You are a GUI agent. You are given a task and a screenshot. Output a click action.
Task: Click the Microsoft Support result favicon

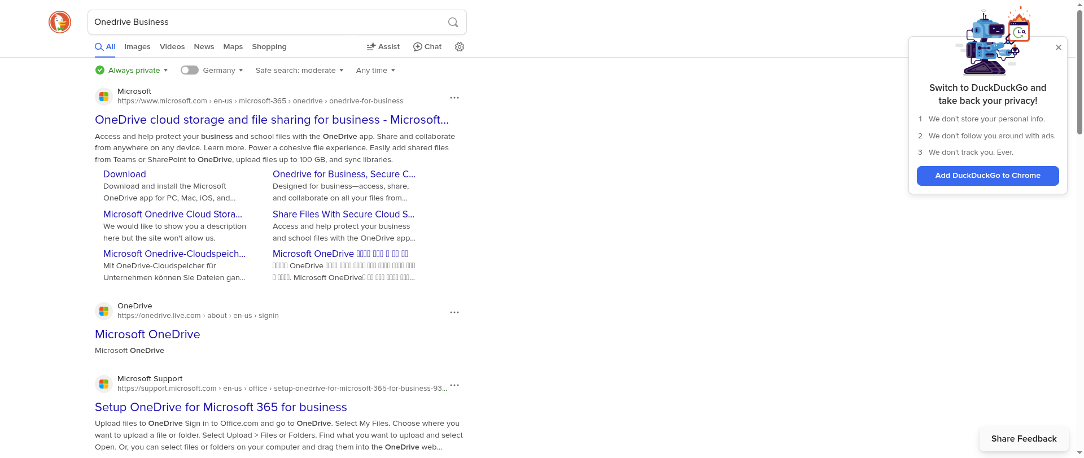[104, 384]
